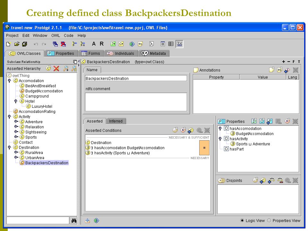Image resolution: width=308 pixels, height=231 pixels.
Task: Click the large A toolbar icon
Action: coord(94,44)
